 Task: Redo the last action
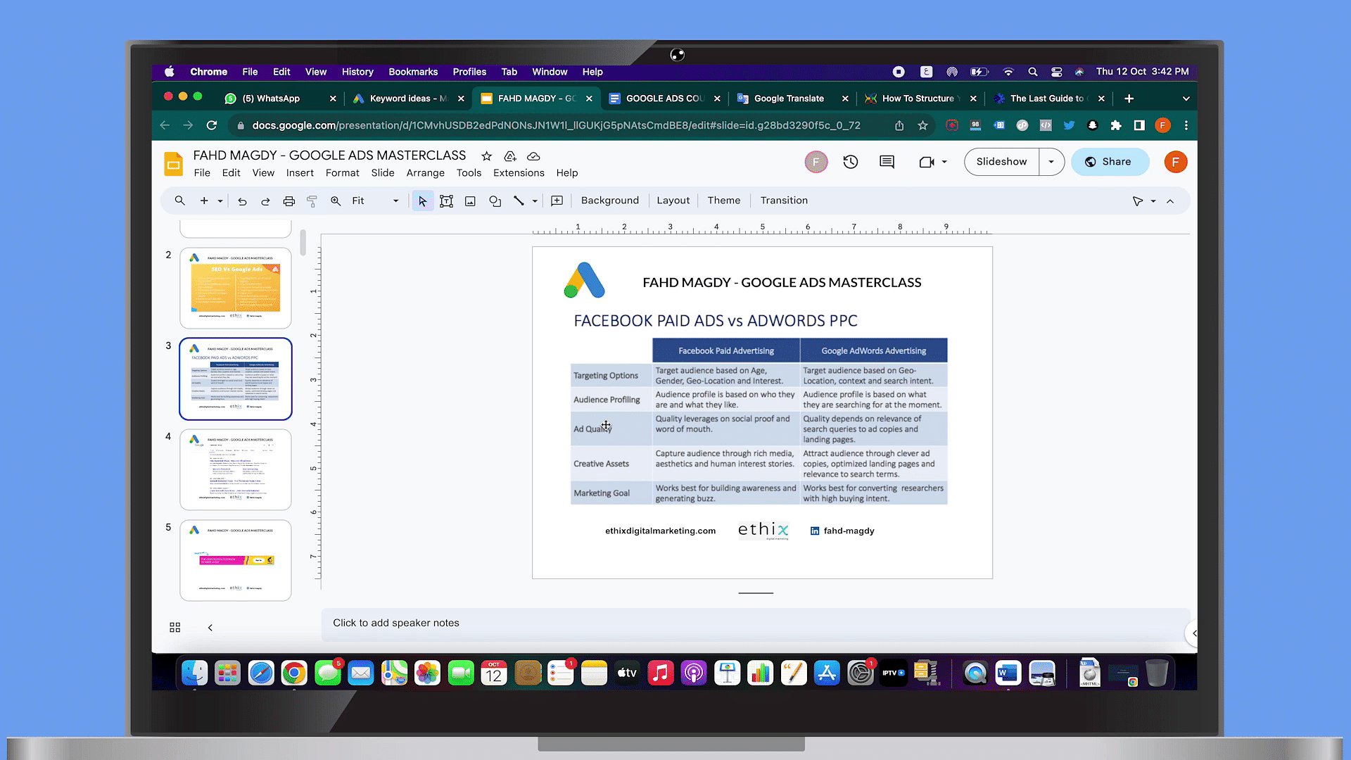pyautogui.click(x=265, y=201)
